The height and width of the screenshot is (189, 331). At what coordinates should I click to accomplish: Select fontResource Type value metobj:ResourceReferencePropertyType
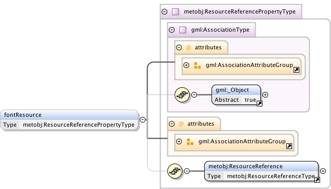78,125
